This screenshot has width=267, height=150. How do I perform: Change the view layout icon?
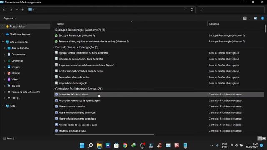[245, 18]
